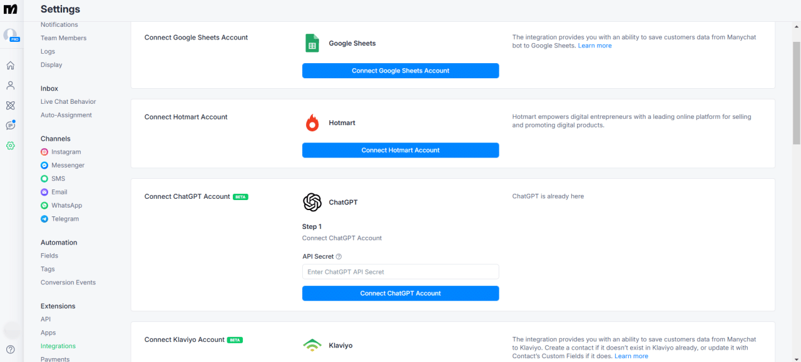Click the Instagram channel icon
This screenshot has height=362, width=801.
[44, 151]
